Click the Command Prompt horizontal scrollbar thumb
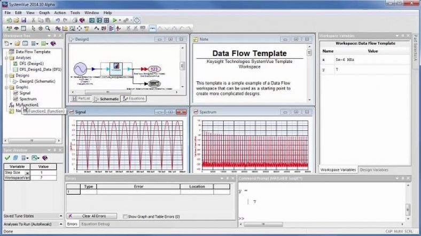Screen dimensions: 421x236 (263, 224)
